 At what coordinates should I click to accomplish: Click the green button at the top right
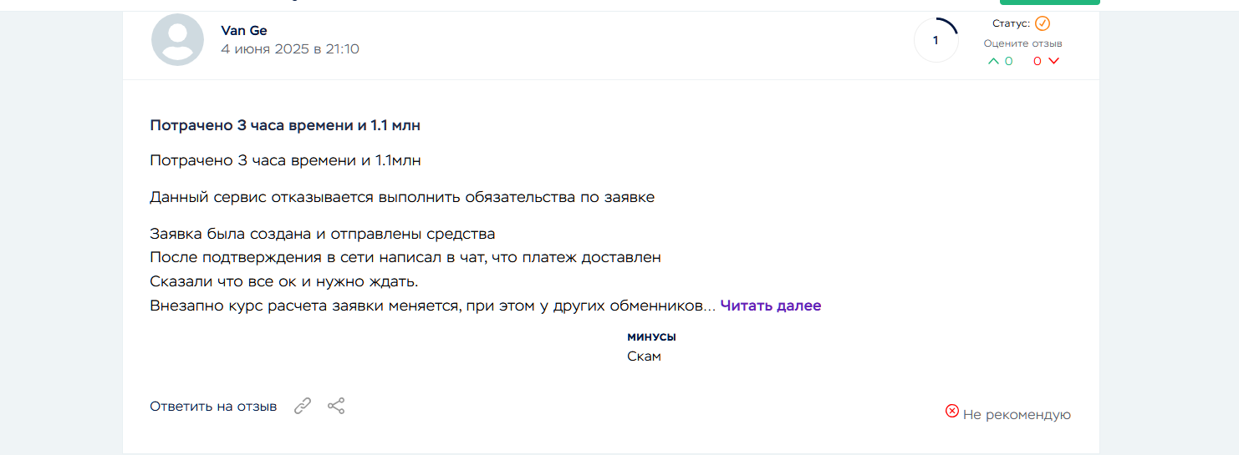point(1049,3)
